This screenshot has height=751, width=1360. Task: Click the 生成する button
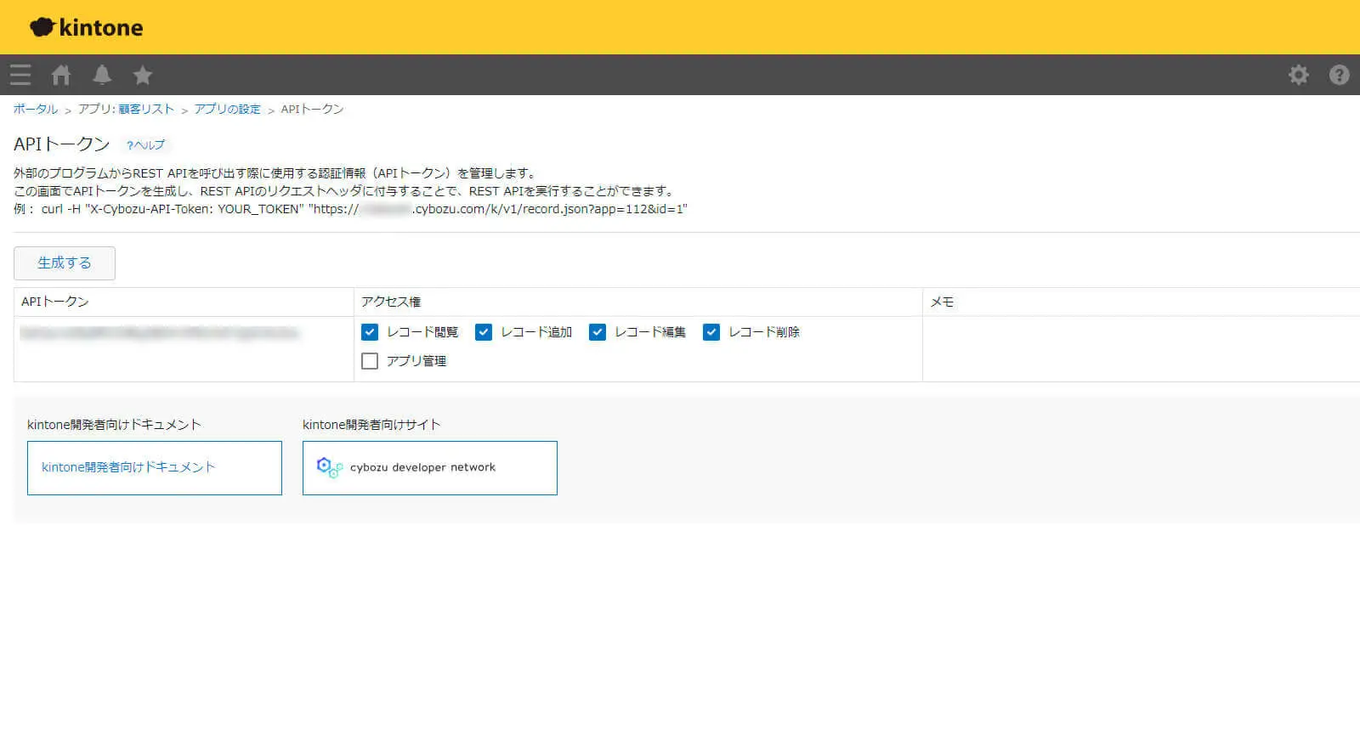click(65, 263)
